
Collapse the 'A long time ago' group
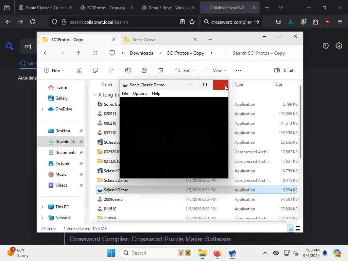point(95,95)
